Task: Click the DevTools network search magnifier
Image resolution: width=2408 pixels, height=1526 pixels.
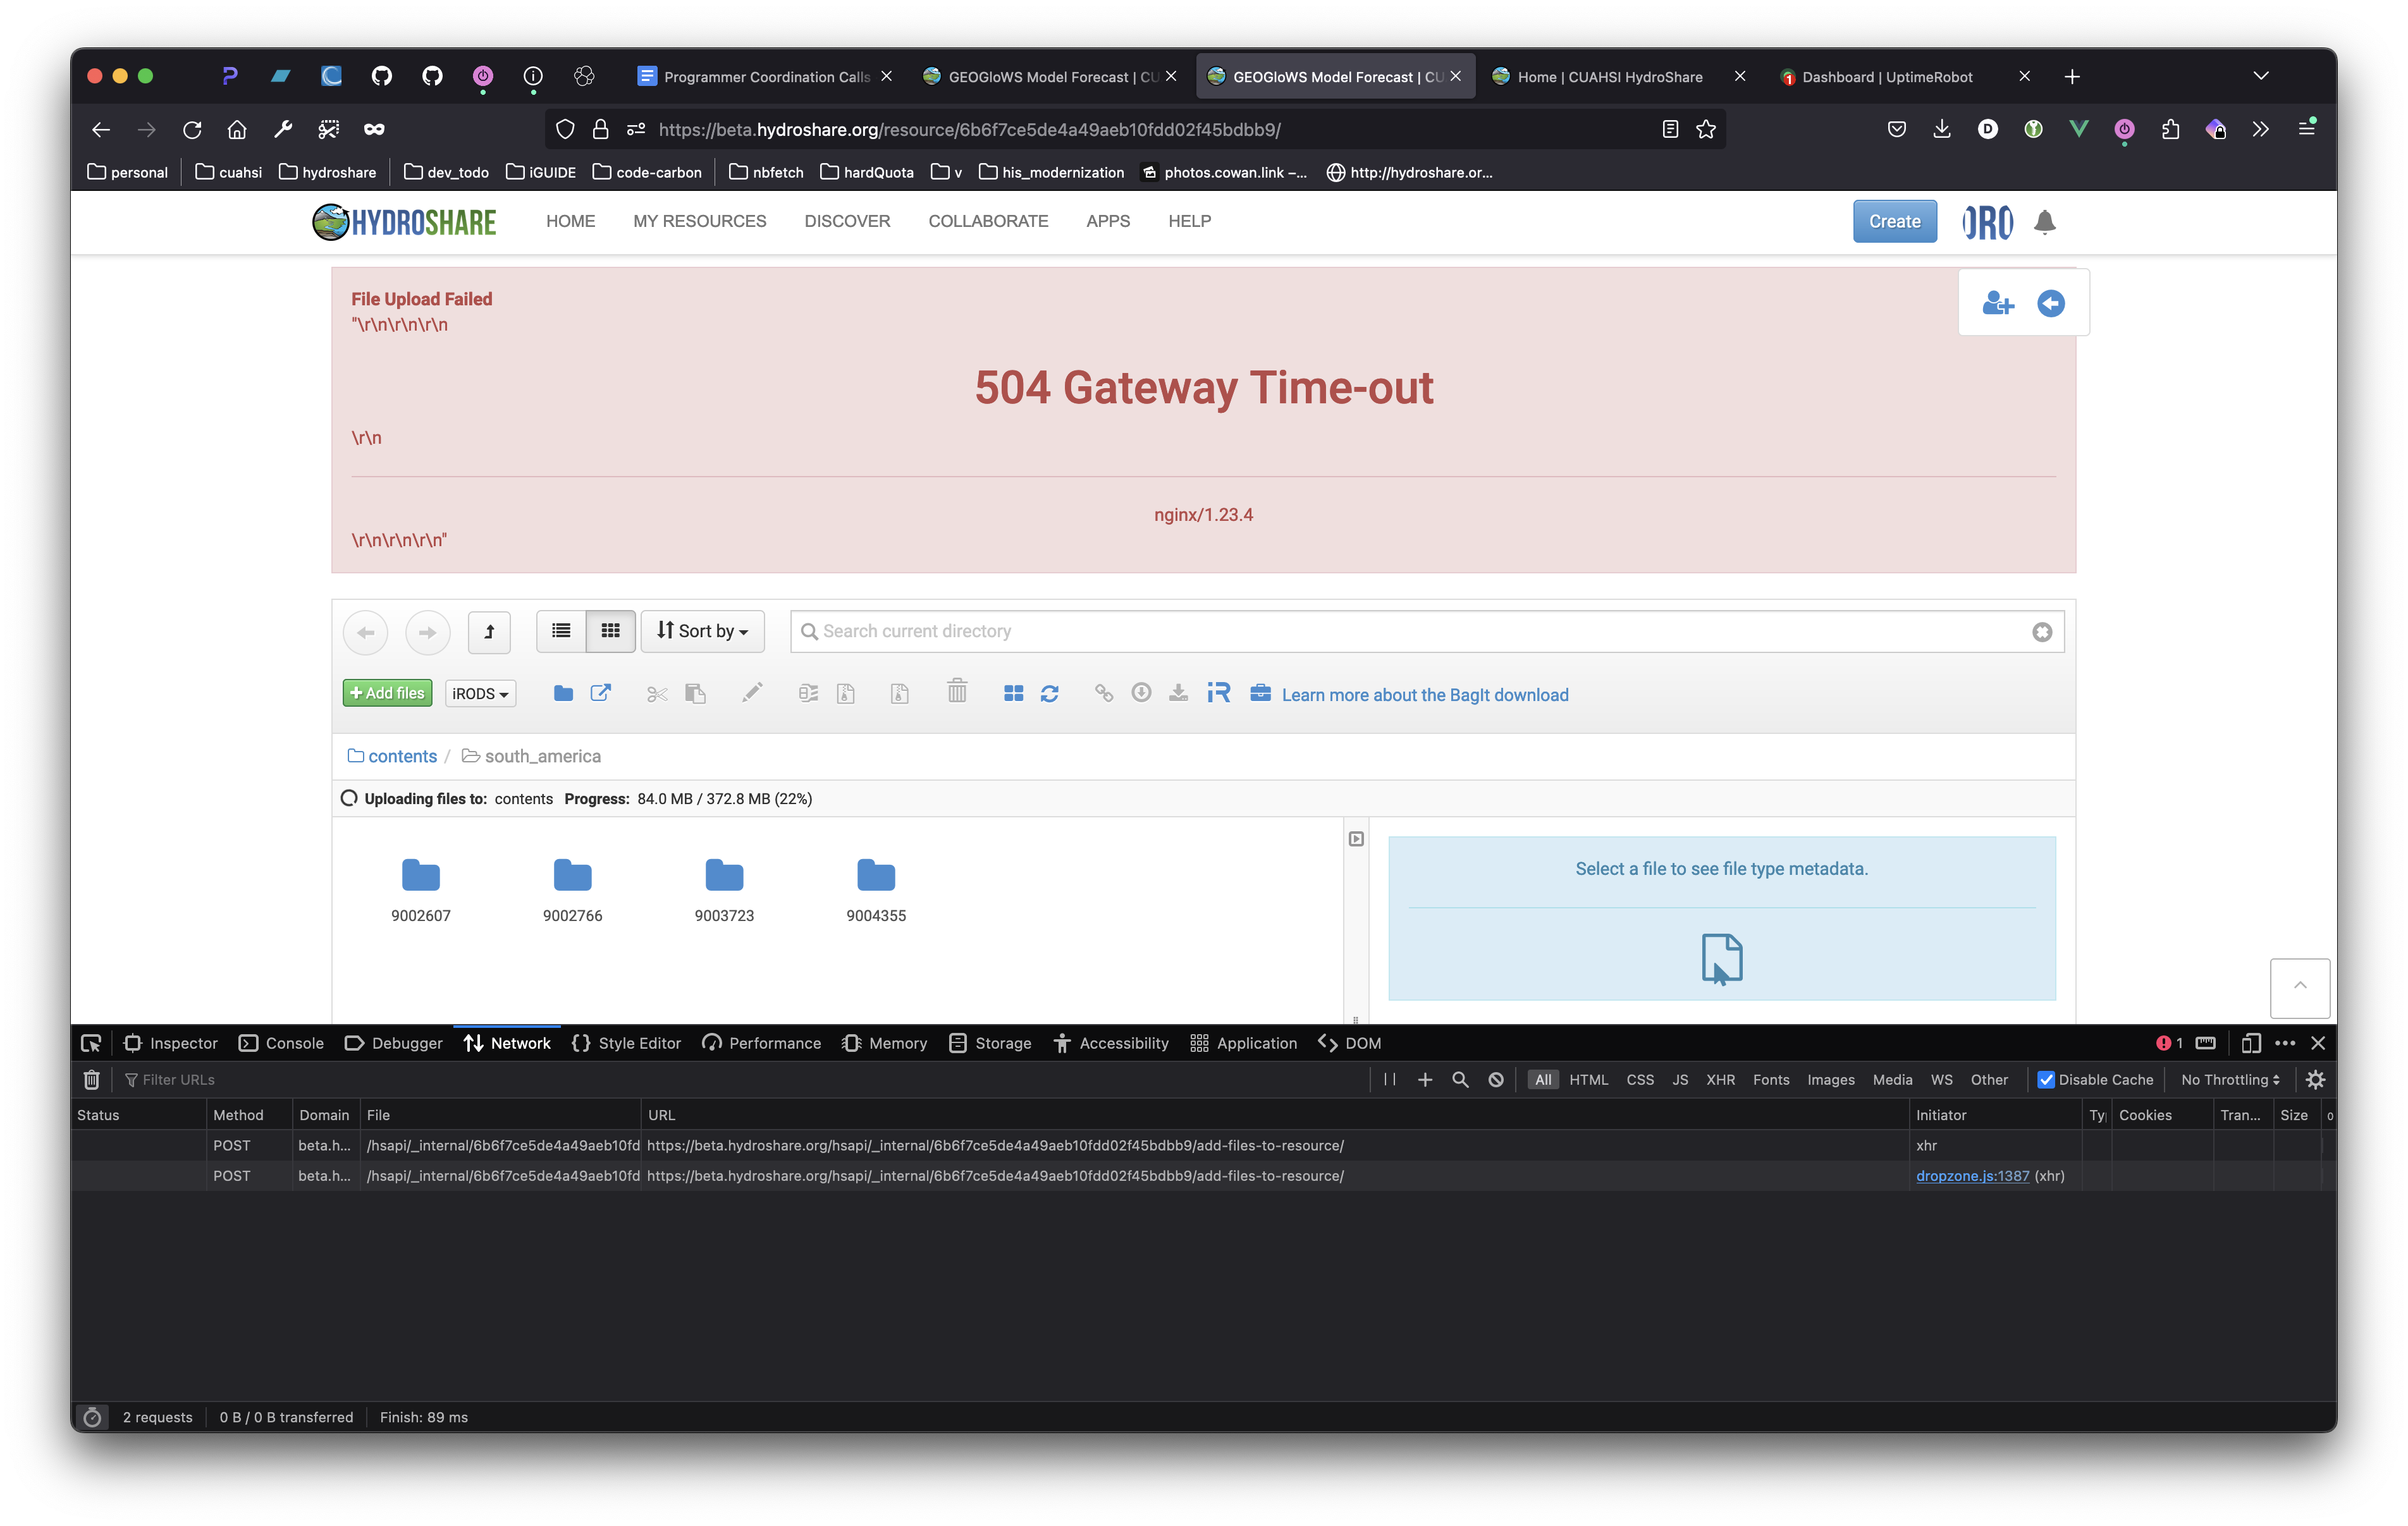Action: click(x=1460, y=1079)
